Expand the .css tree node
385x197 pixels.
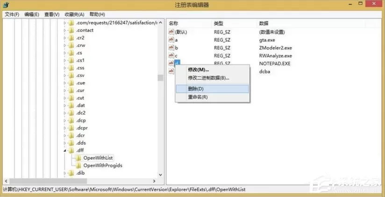(x=65, y=68)
